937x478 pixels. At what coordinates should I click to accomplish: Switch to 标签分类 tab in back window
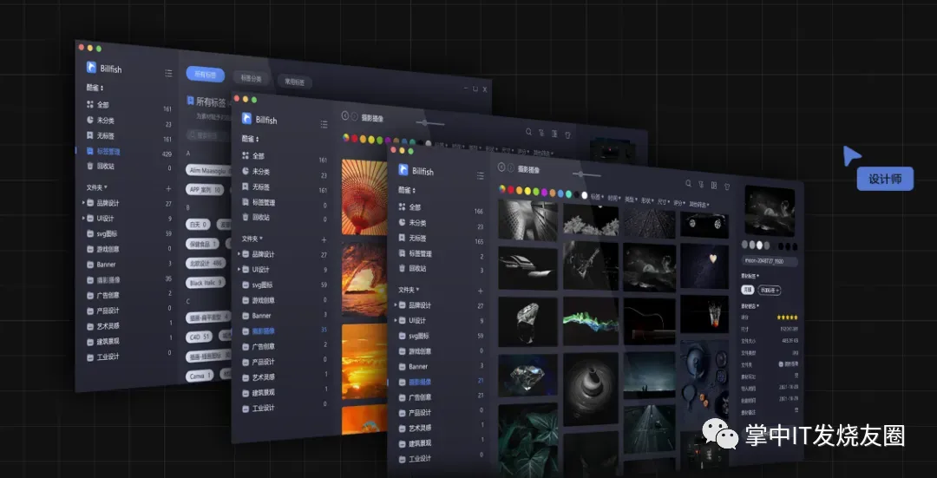(x=251, y=78)
